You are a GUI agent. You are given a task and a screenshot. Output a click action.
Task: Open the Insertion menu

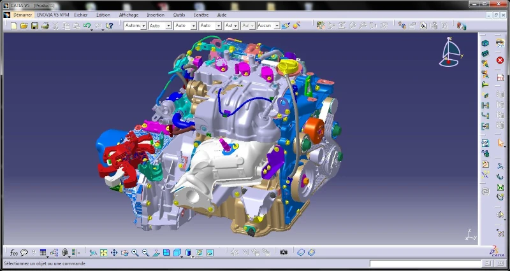[x=155, y=14]
